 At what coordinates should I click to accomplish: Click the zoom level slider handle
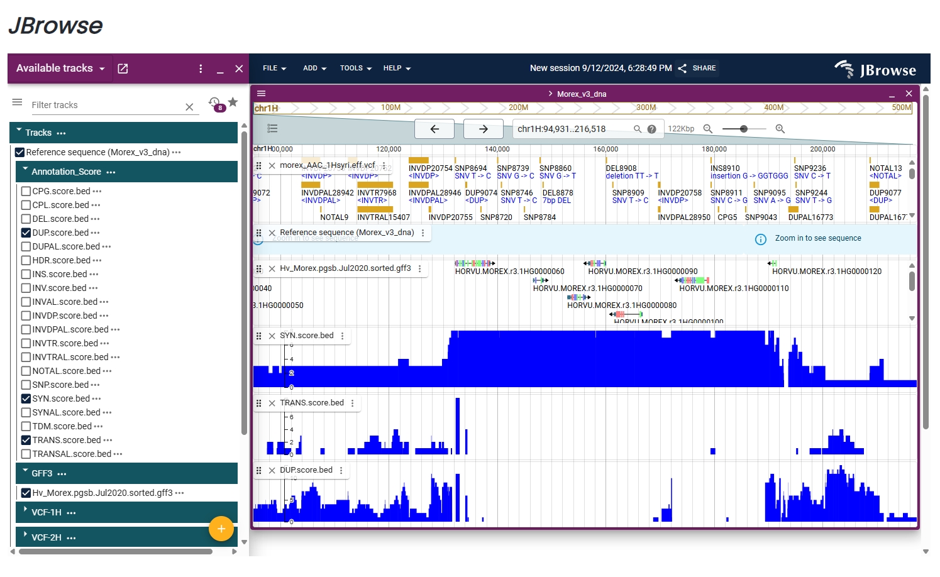pyautogui.click(x=744, y=129)
